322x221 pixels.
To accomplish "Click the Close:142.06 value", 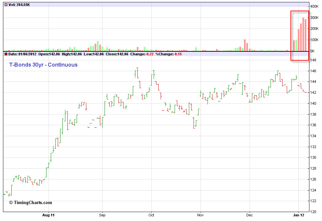I will [116, 54].
